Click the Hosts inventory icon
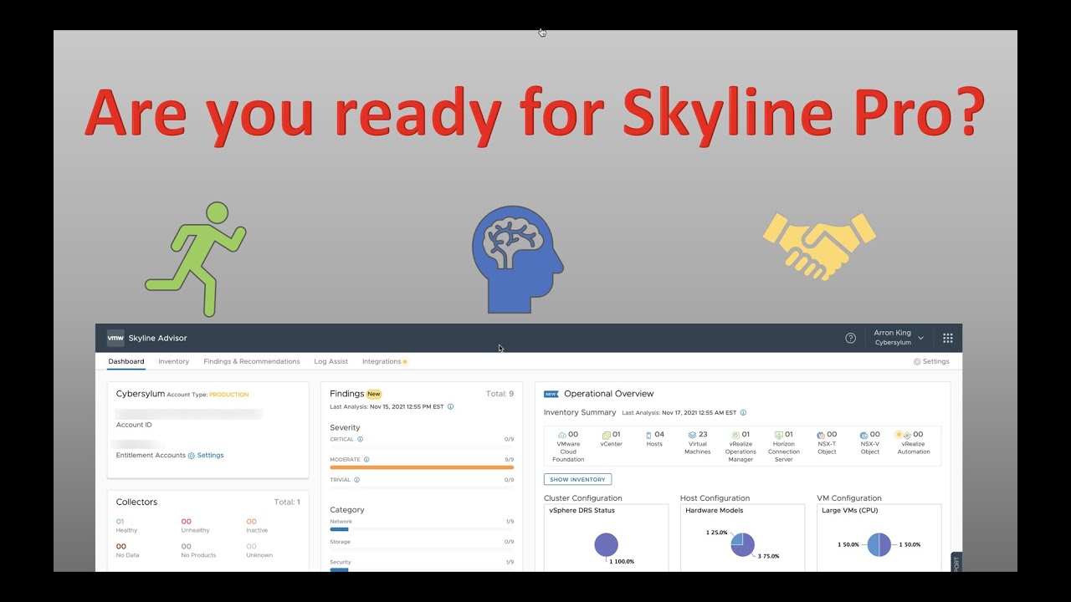The width and height of the screenshot is (1071, 602). pyautogui.click(x=648, y=435)
